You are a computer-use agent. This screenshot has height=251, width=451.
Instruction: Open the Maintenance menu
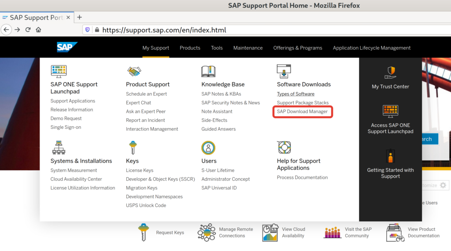248,48
